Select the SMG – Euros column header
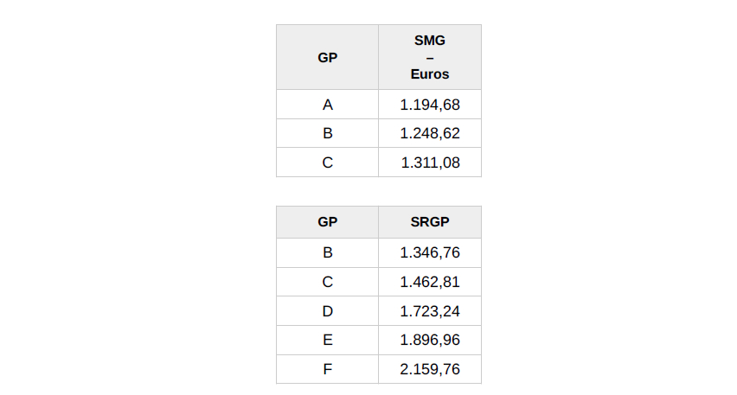 click(x=430, y=57)
